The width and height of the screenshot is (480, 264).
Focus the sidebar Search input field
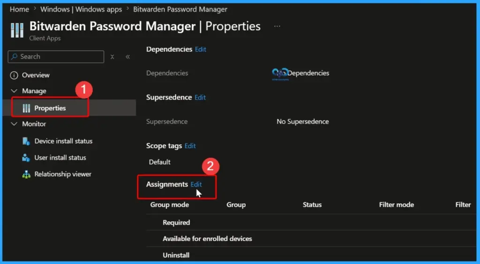(x=56, y=57)
